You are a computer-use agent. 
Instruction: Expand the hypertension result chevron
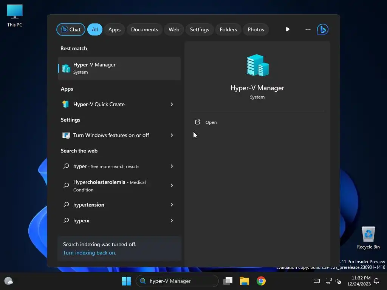click(172, 205)
